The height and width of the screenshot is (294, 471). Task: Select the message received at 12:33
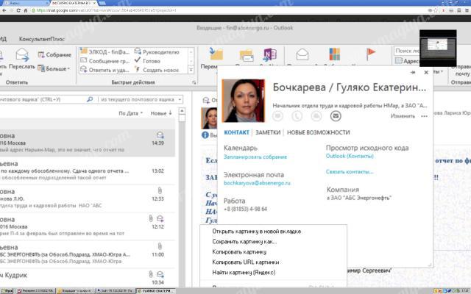point(87,198)
